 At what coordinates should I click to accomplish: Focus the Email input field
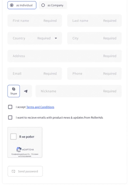click(35, 73)
